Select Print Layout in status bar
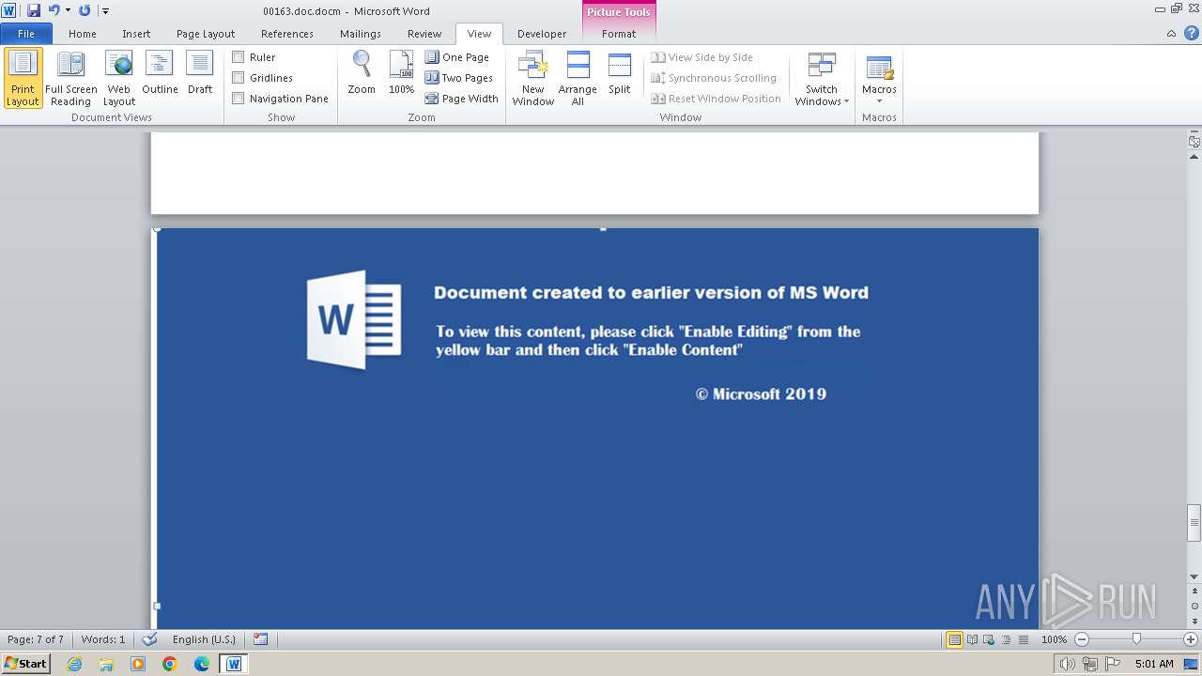The image size is (1202, 676). click(954, 639)
